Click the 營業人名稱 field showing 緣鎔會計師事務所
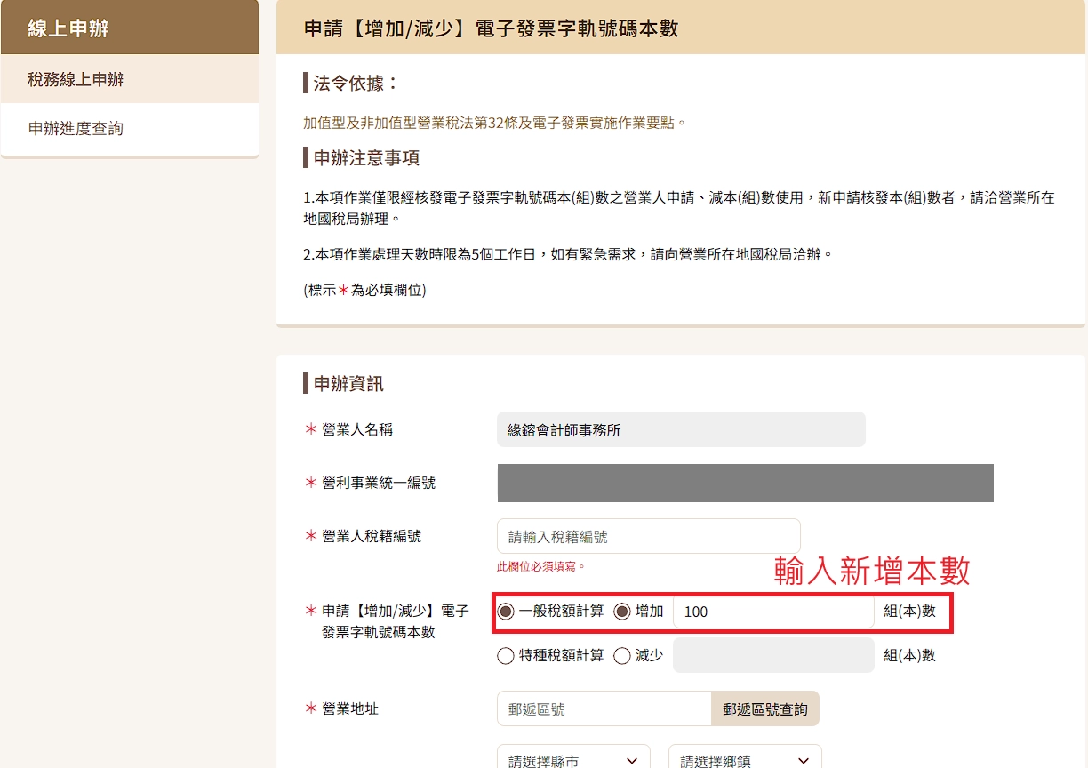Image resolution: width=1088 pixels, height=768 pixels. tap(680, 430)
